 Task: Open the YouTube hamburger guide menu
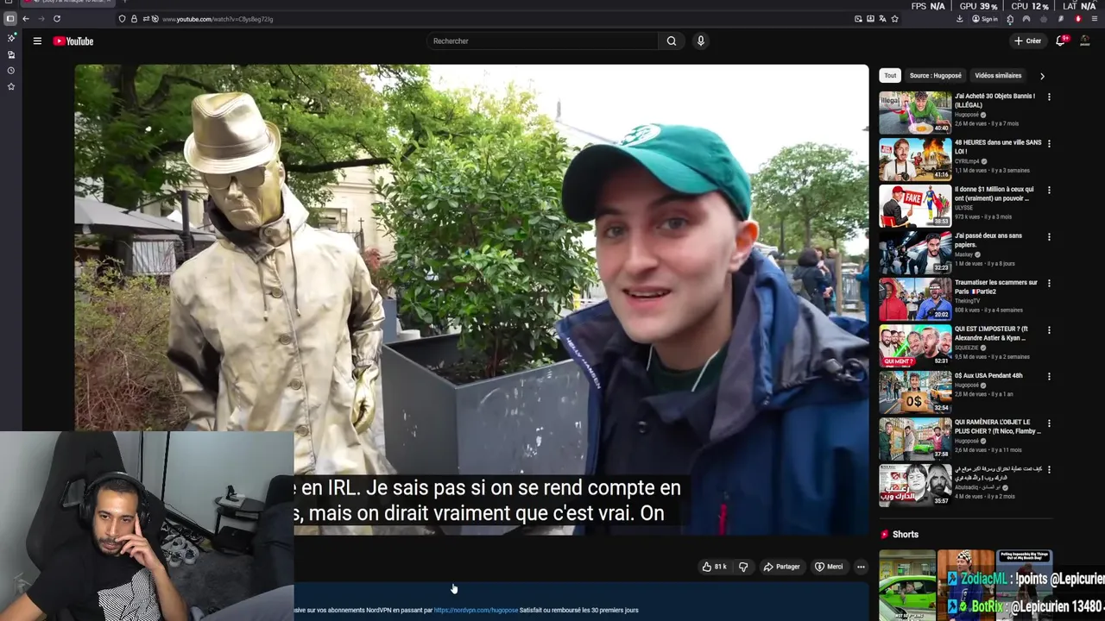37,41
